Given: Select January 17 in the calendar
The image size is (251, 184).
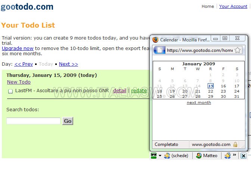Looking at the screenshot, I should [237, 86].
